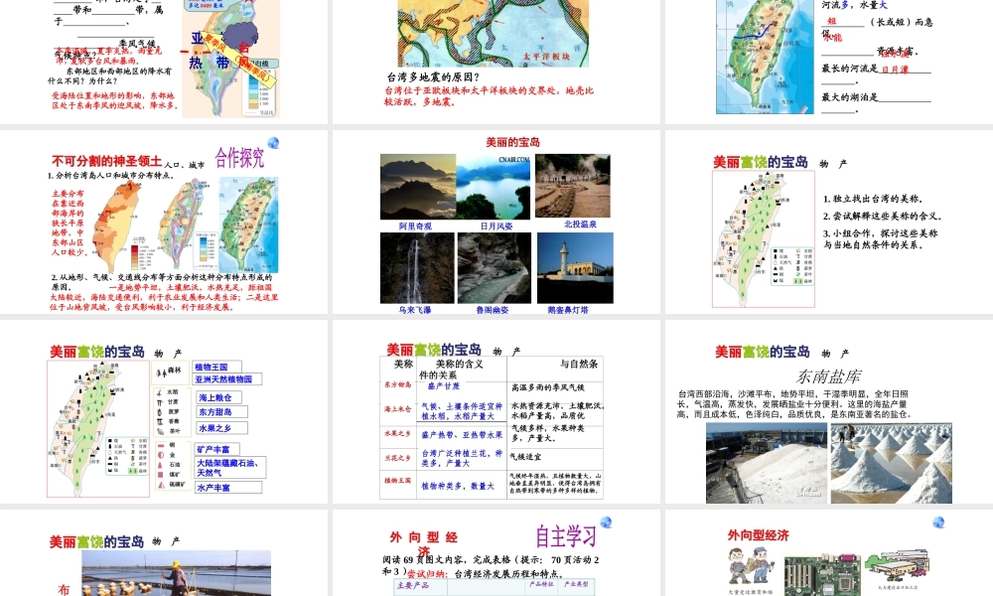Screen dimensions: 993x596
Task: Select the Taiwan products map beside the three questions
Action: coord(763,238)
